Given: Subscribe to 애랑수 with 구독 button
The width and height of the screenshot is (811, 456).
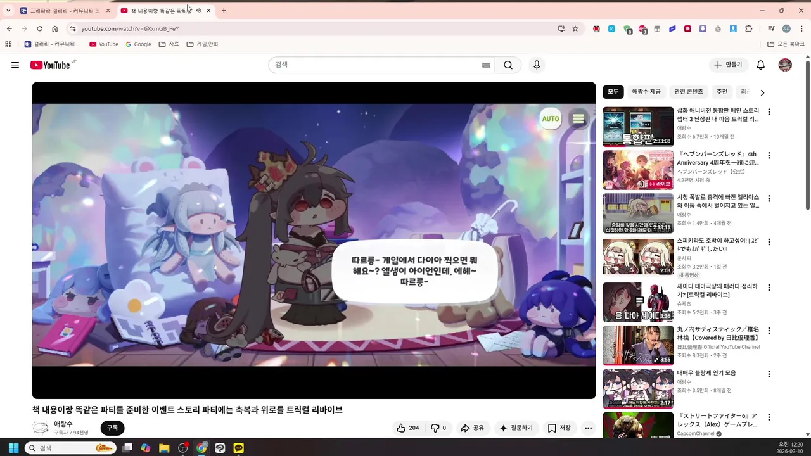Looking at the screenshot, I should point(112,428).
